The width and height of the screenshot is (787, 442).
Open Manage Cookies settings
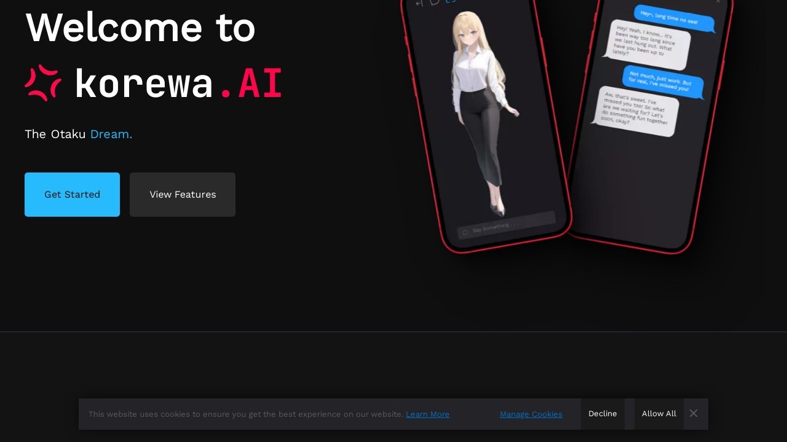click(x=531, y=414)
